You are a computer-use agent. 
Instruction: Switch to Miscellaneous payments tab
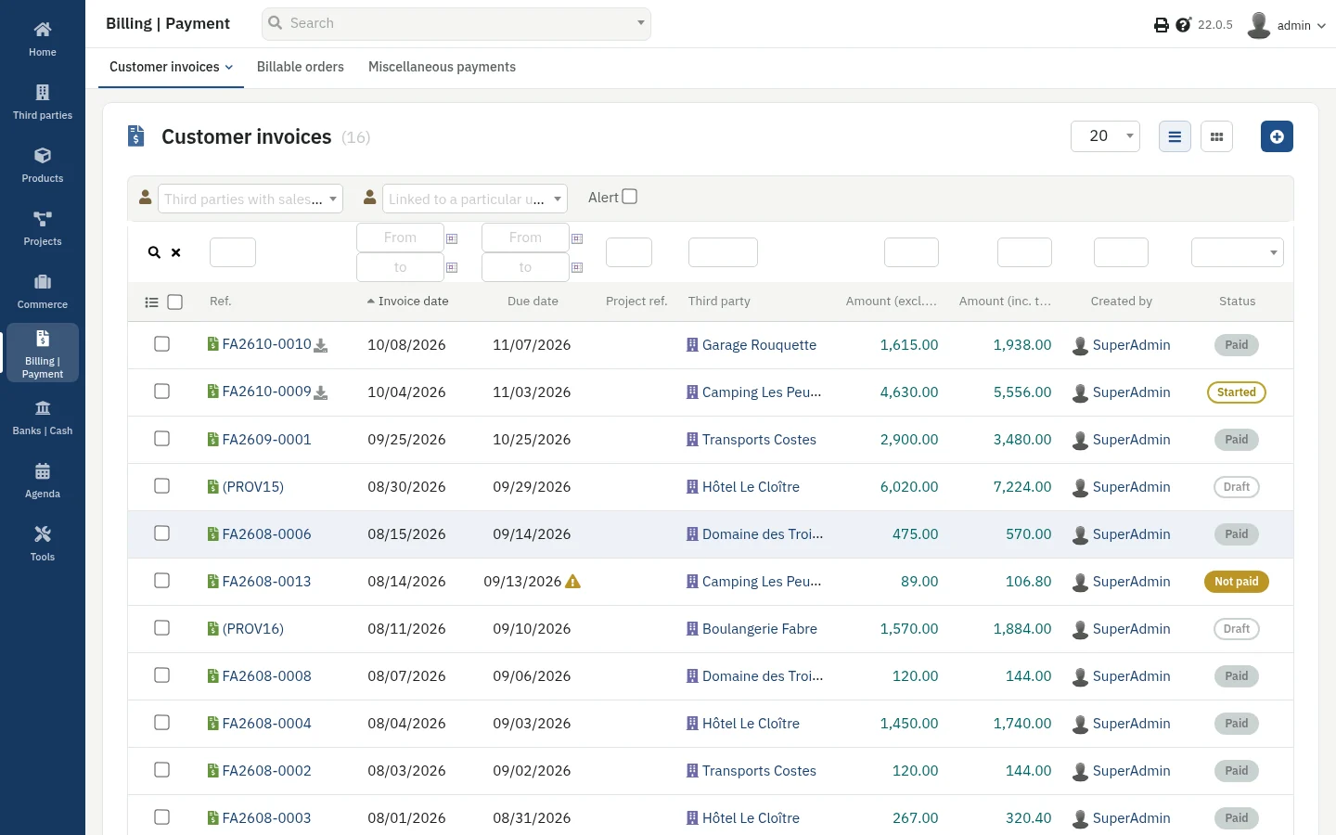(442, 67)
